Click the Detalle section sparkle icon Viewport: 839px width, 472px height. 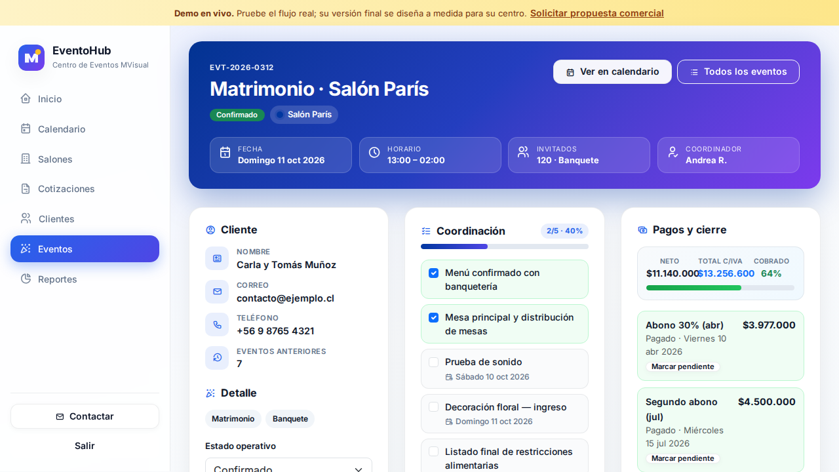pos(210,393)
